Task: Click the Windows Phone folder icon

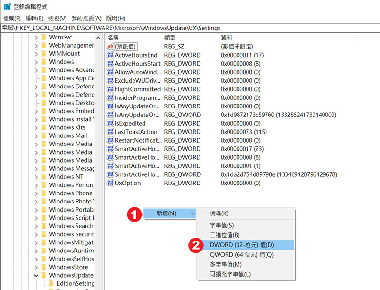Action: [x=44, y=193]
